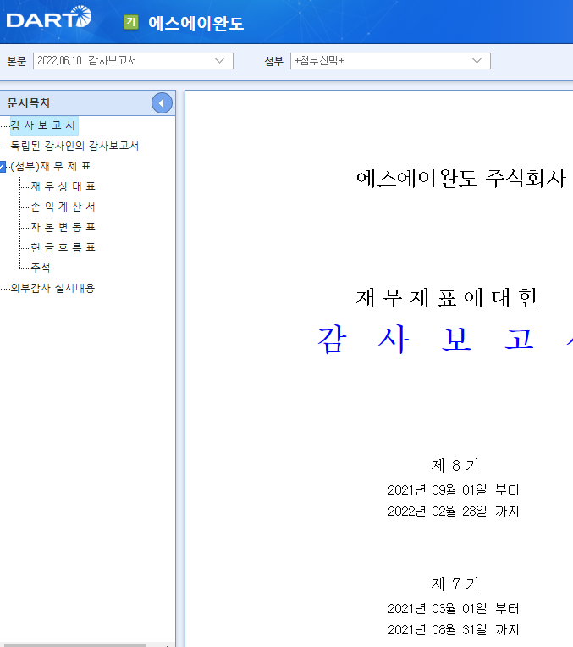Go to 재 무 상 태 표

63,186
